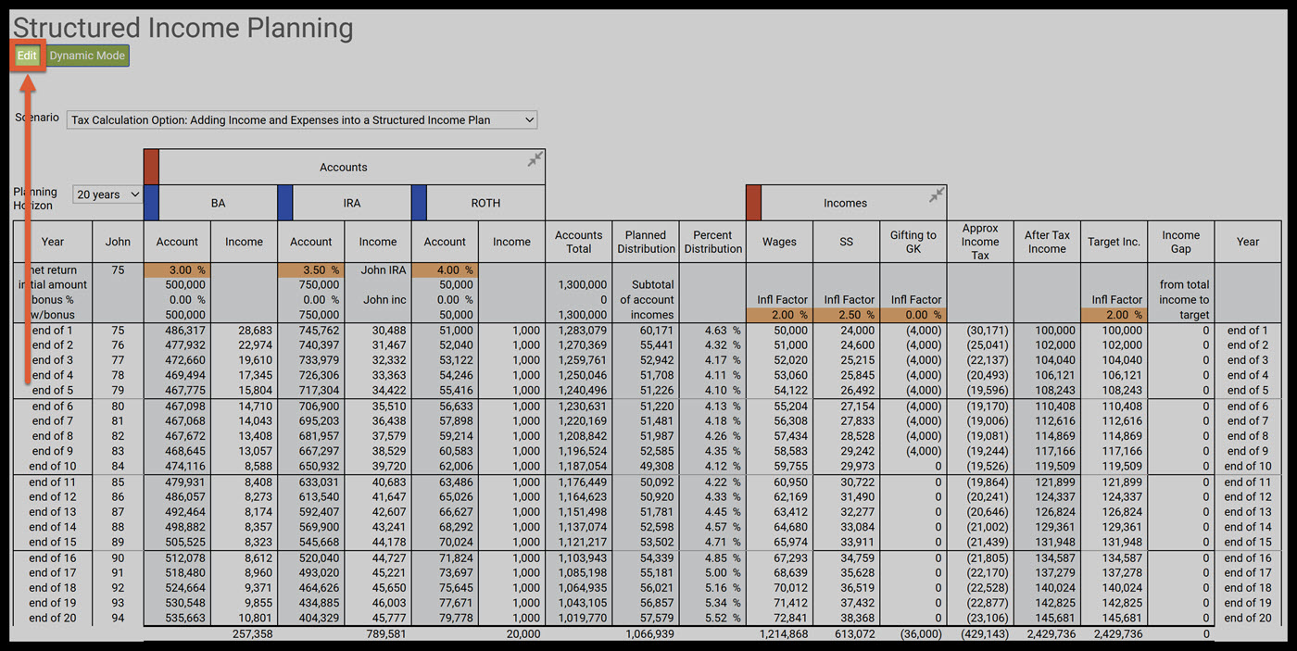Click the blue swatch next to BA
The height and width of the screenshot is (651, 1297).
(x=152, y=202)
